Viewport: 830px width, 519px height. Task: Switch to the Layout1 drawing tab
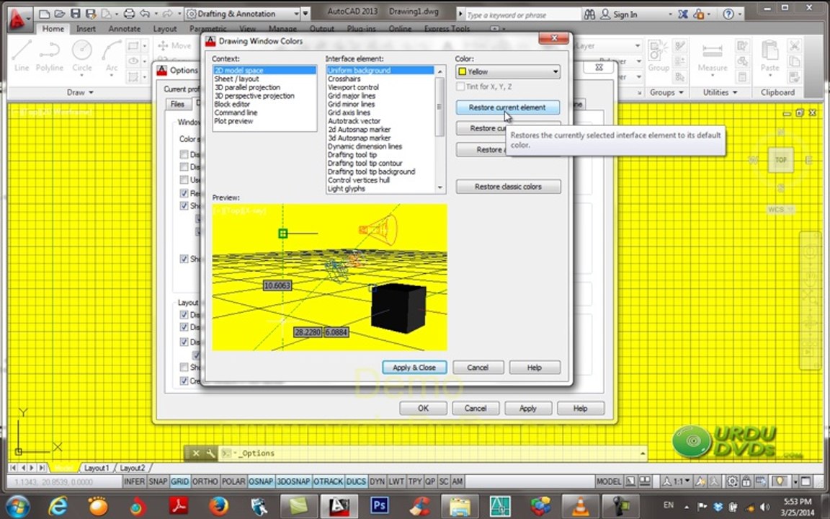[97, 468]
